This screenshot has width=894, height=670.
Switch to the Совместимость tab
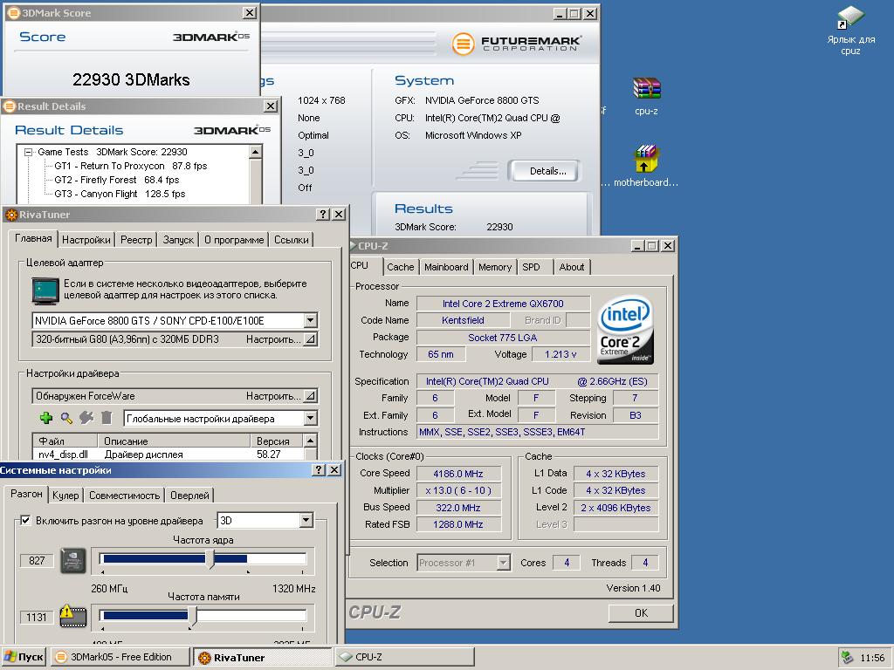click(124, 496)
